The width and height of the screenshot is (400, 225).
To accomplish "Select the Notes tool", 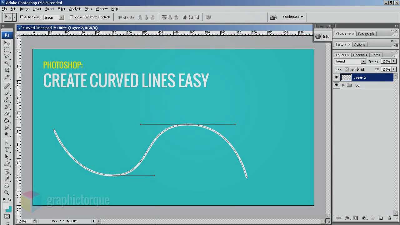I will [7, 172].
